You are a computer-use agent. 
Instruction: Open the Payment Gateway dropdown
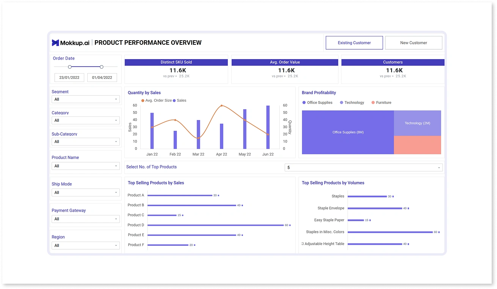(x=86, y=219)
